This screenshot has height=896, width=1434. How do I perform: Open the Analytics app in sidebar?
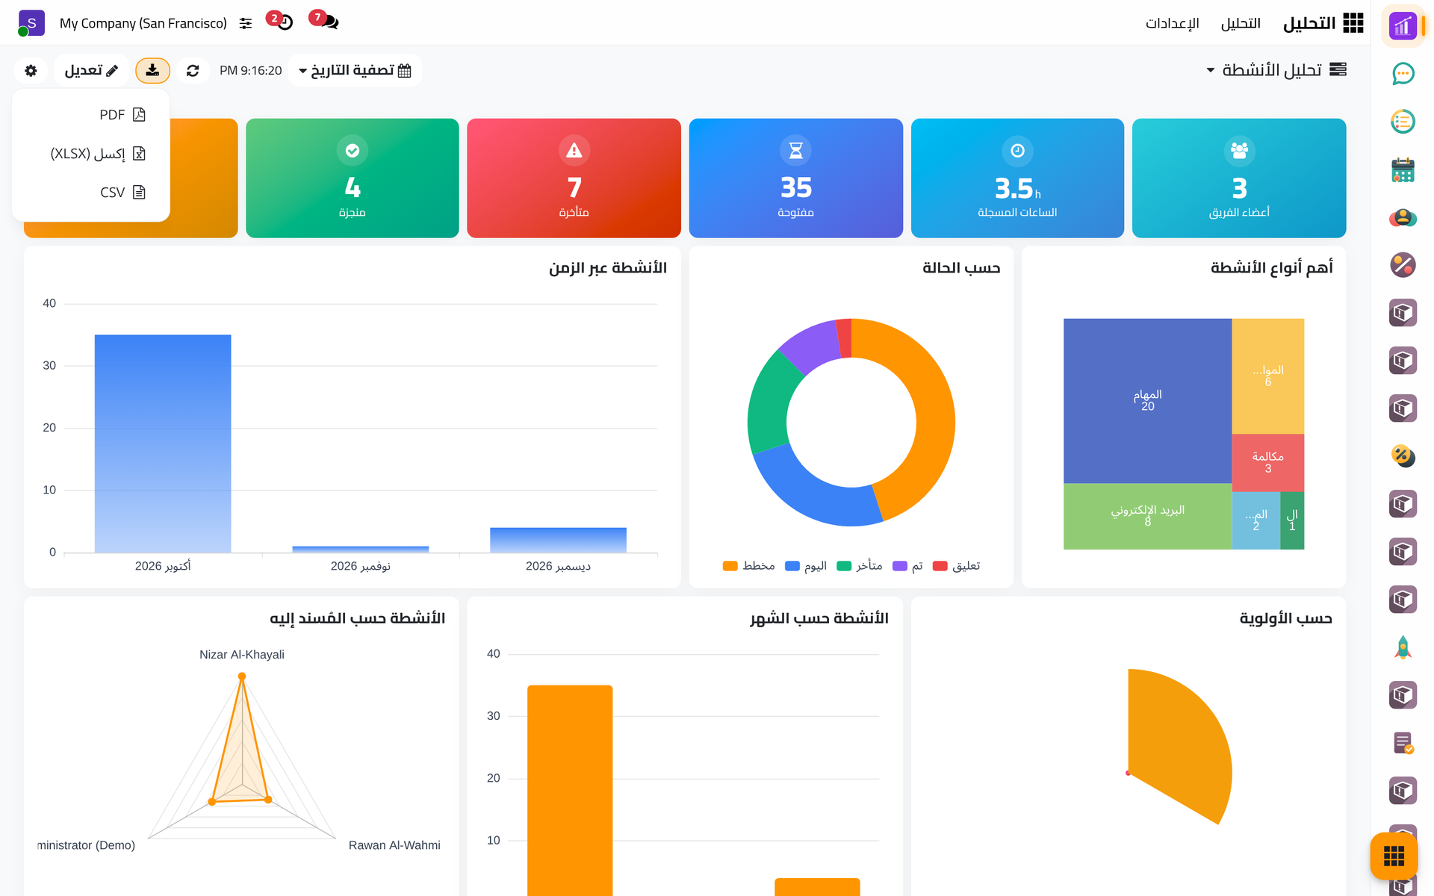point(1403,26)
